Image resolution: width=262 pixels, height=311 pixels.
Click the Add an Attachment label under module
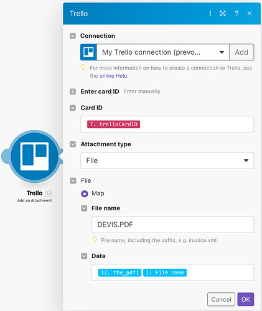(34, 200)
